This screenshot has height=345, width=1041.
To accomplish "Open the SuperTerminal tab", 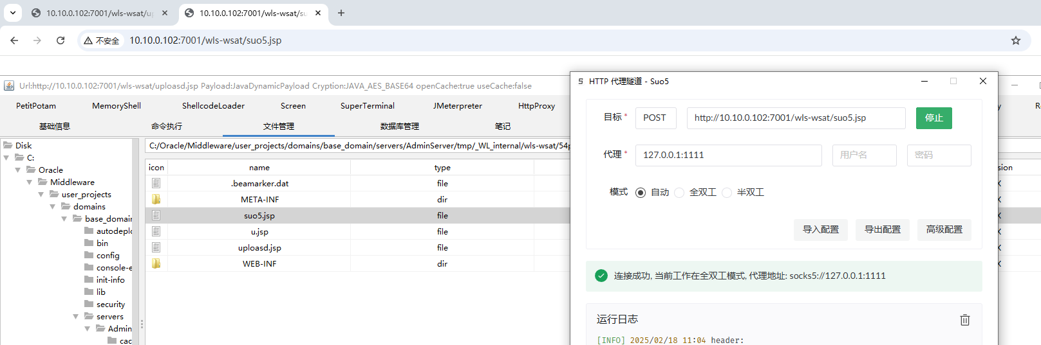I will 368,106.
